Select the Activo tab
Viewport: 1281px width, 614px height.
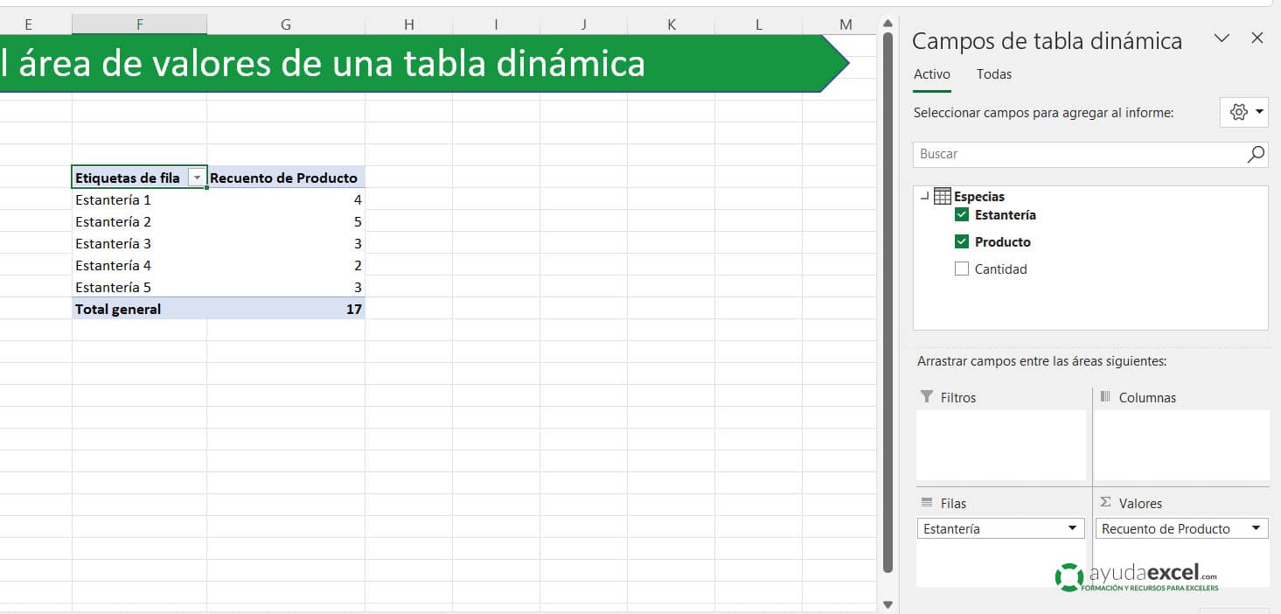930,74
